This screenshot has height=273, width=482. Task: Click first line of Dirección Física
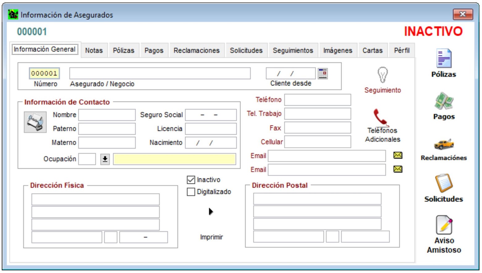pos(95,199)
